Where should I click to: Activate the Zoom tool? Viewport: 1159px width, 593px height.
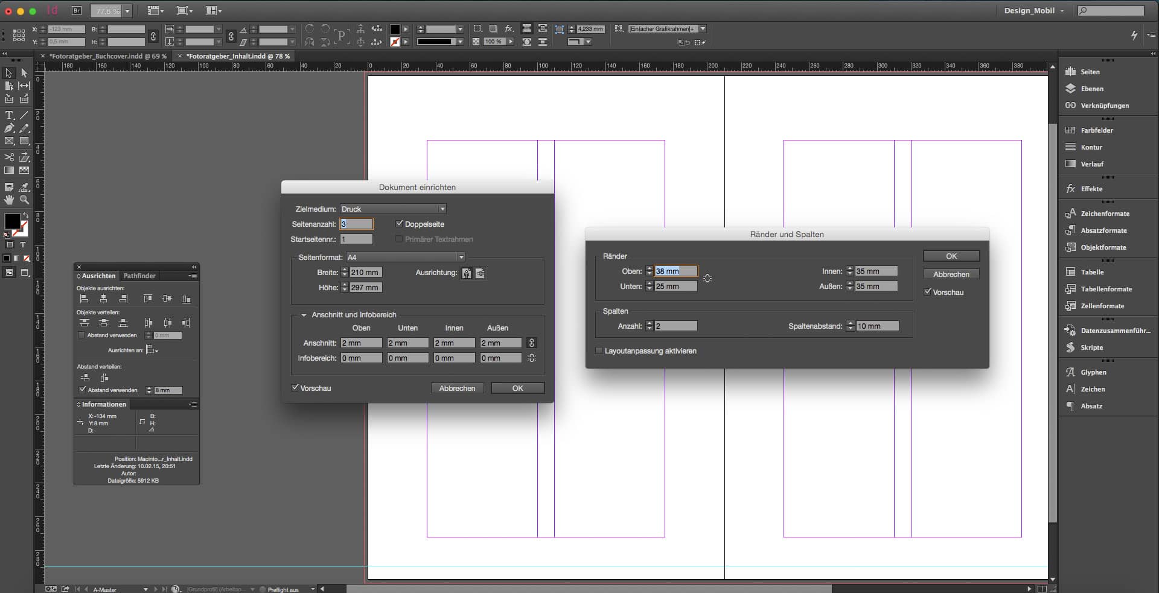24,200
